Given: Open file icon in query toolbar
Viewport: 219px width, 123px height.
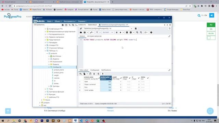Looking at the screenshot, I should pyautogui.click(x=81, y=32).
